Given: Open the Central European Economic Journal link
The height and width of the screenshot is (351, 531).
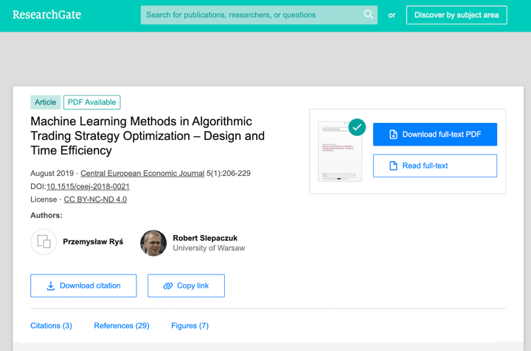Looking at the screenshot, I should pyautogui.click(x=142, y=174).
